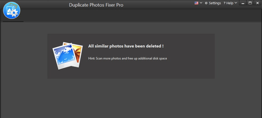Click the Duplicate Photos Fixer Pro title text
The height and width of the screenshot is (118, 262).
[96, 5]
